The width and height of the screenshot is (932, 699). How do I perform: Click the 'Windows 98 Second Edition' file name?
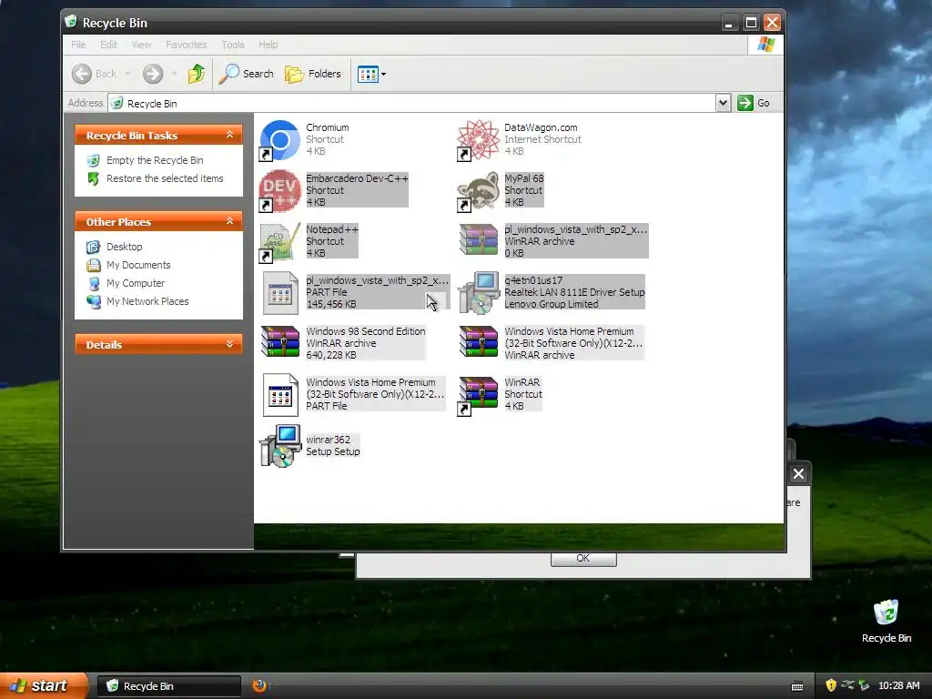(366, 331)
